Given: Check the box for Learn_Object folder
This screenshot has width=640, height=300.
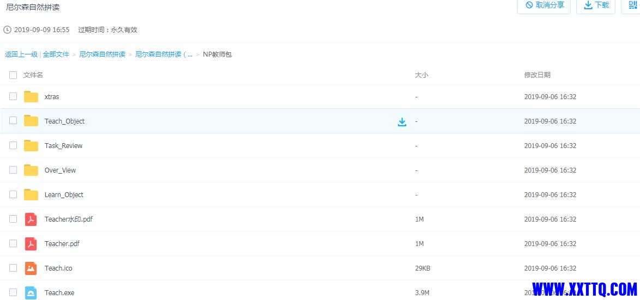Looking at the screenshot, I should (13, 194).
